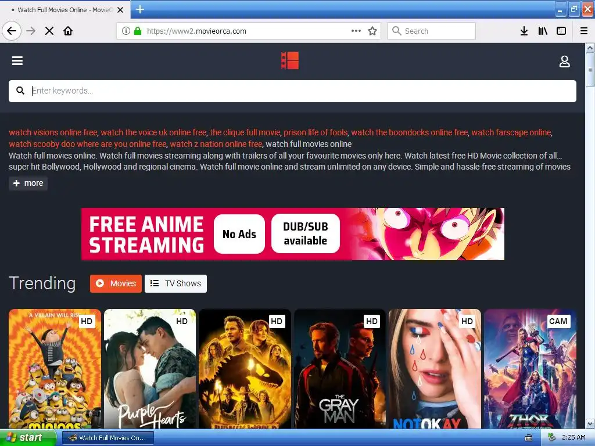Open the browser home page icon
The image size is (595, 446).
tap(68, 31)
